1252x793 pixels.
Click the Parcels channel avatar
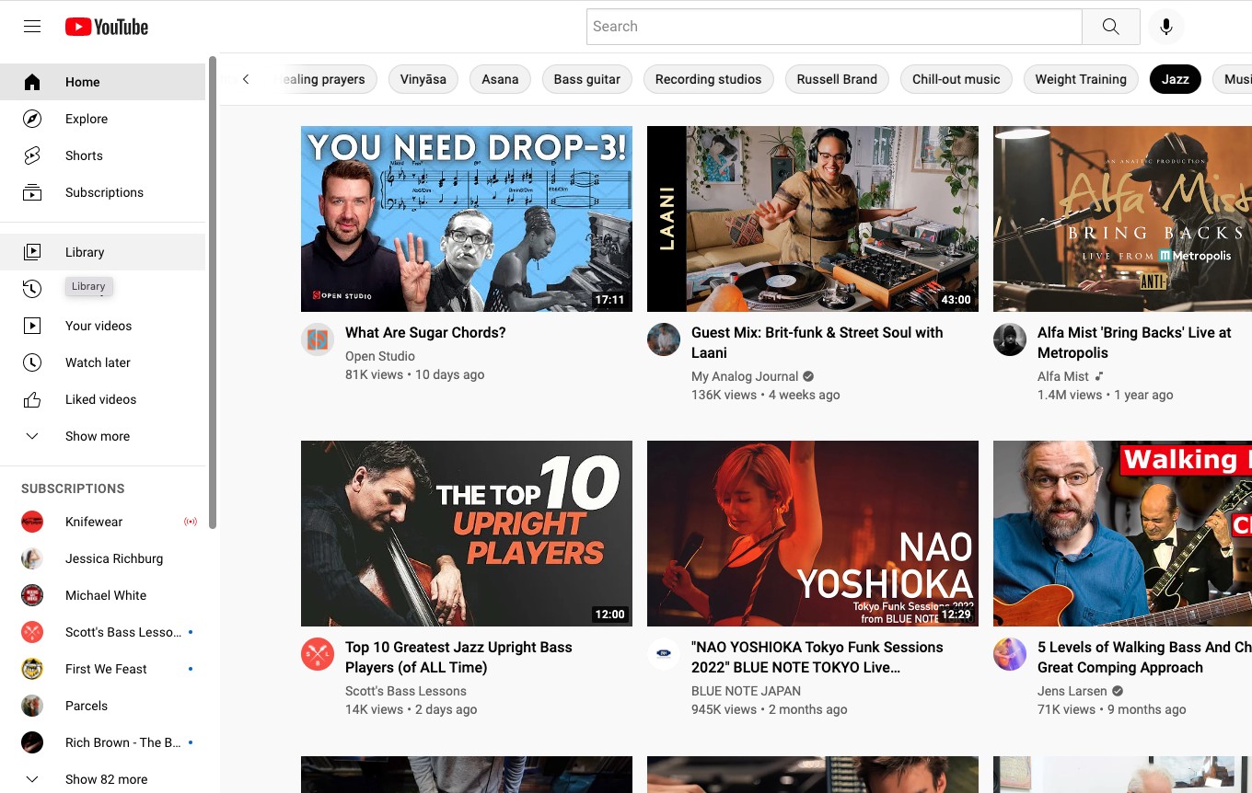pyautogui.click(x=32, y=706)
